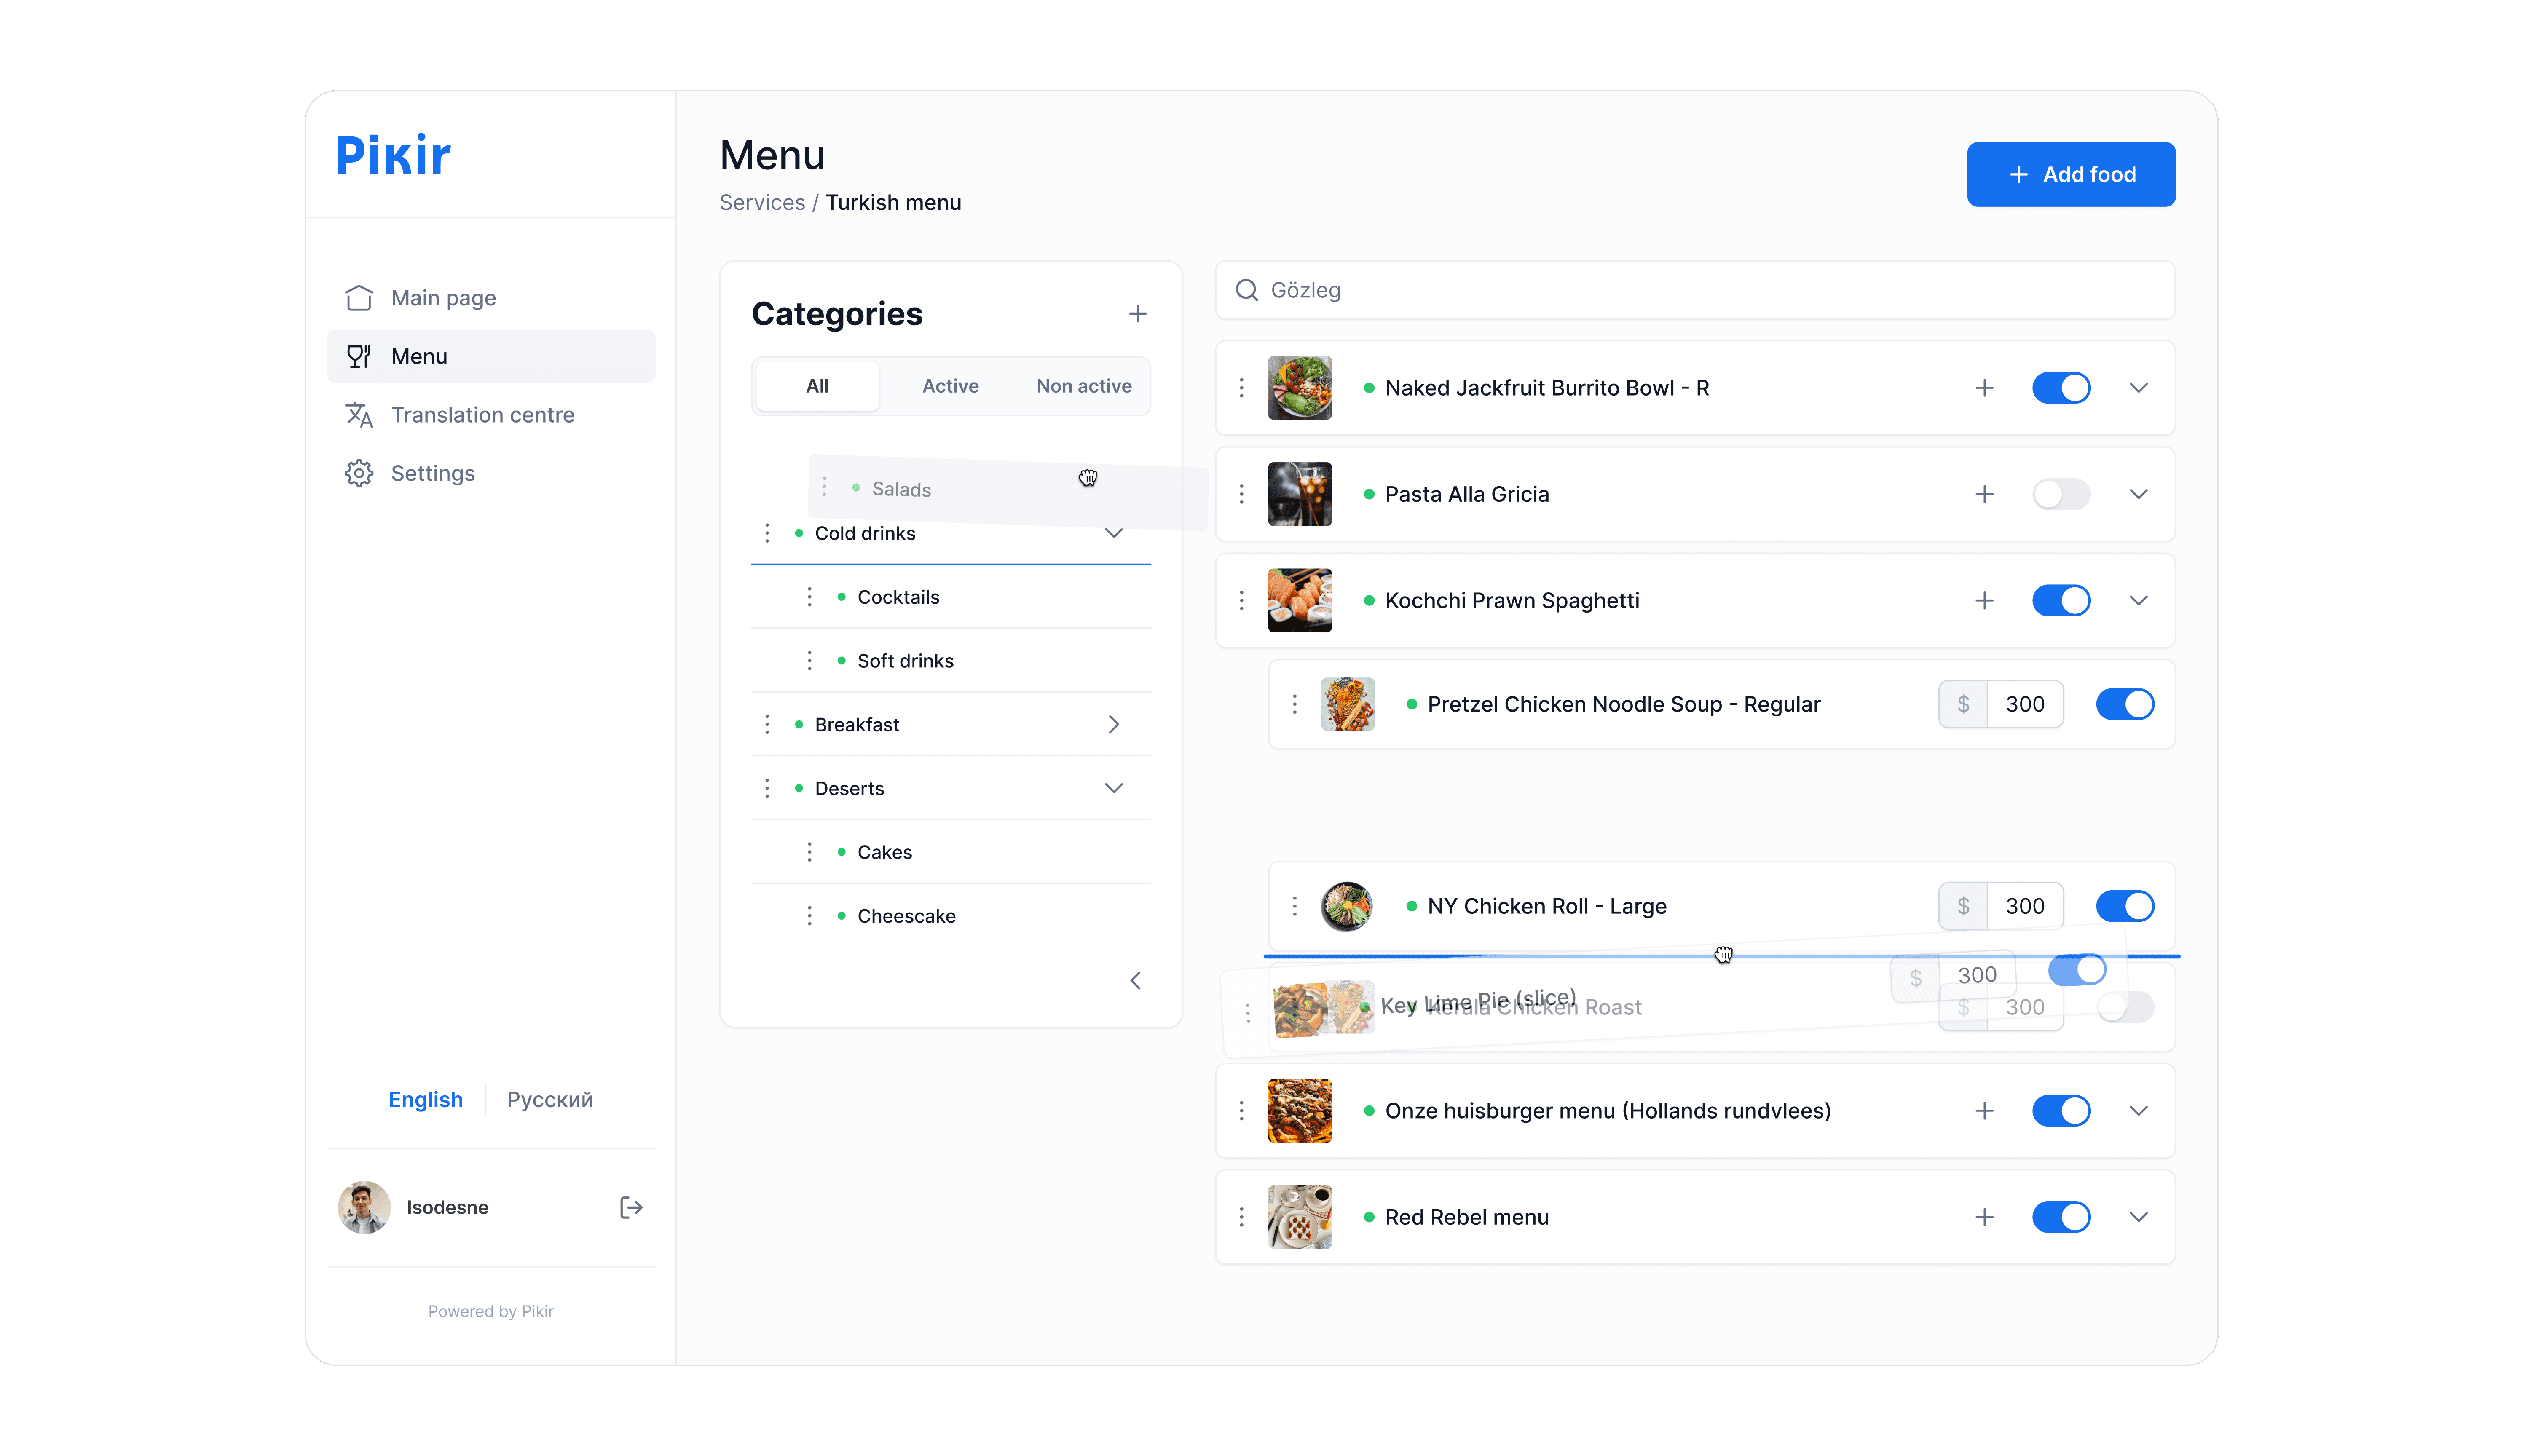This screenshot has height=1456, width=2522.
Task: Collapse the Deserts category
Action: point(1113,788)
